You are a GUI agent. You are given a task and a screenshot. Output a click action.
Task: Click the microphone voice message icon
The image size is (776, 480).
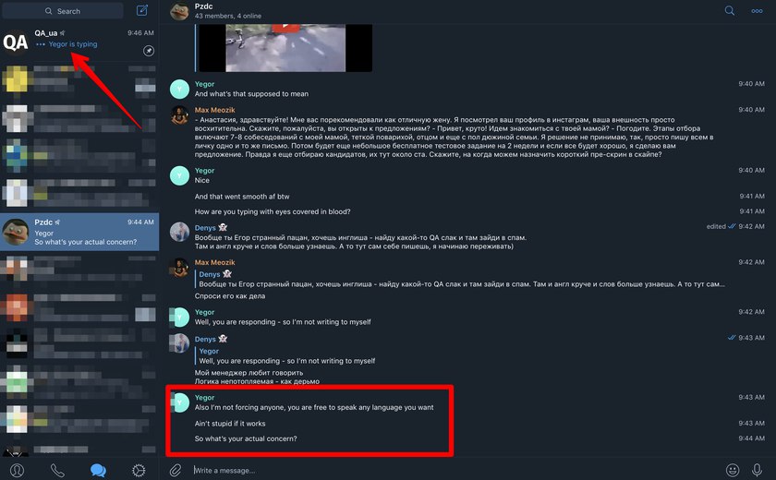tap(757, 470)
